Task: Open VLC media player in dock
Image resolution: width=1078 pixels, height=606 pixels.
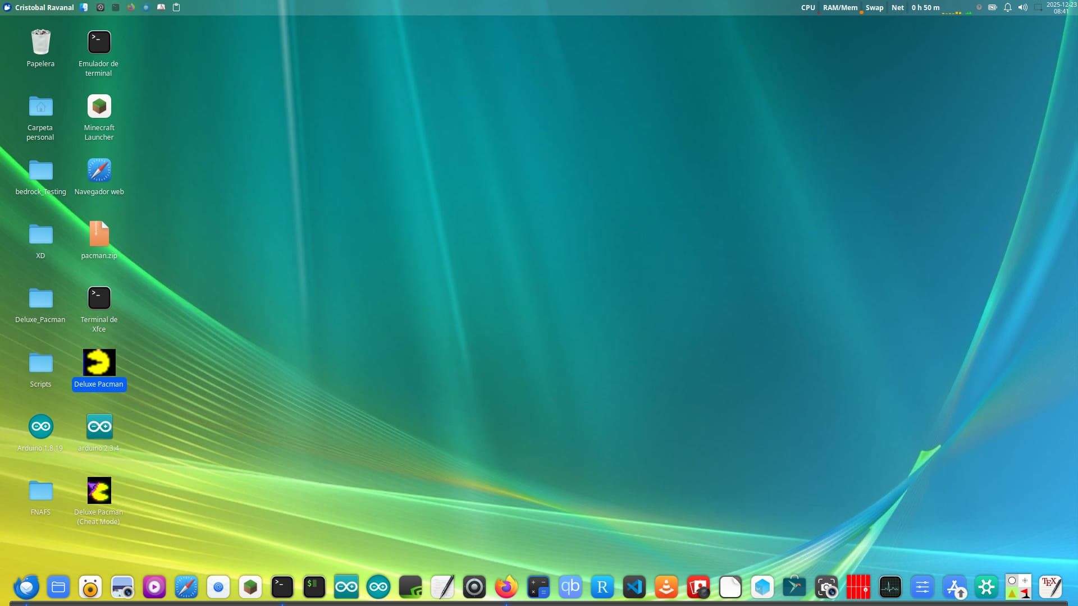Action: [x=666, y=587]
